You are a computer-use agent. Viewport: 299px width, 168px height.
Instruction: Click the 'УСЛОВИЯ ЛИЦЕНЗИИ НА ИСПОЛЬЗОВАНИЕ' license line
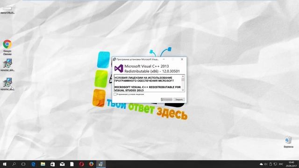coord(143,78)
